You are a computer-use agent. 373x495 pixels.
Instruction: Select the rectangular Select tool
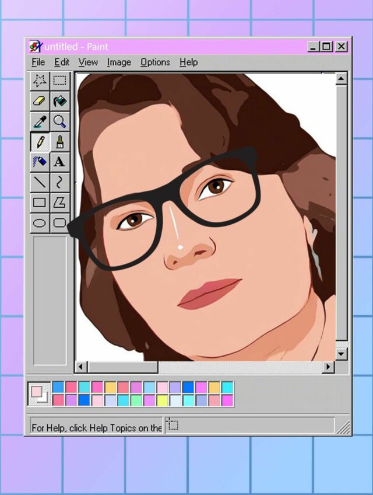click(x=59, y=81)
